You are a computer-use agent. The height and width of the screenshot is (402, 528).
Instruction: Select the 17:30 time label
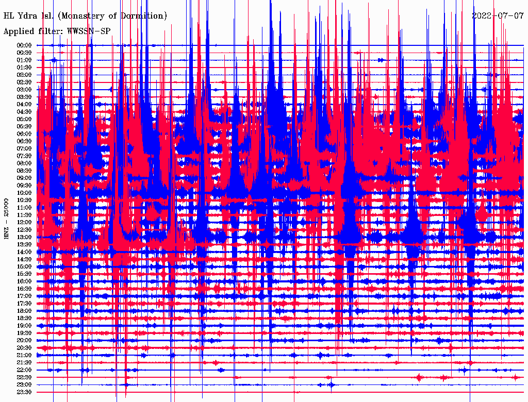coord(24,304)
